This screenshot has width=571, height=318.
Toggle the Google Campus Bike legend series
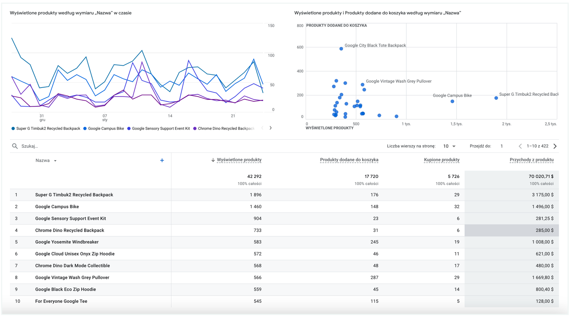coord(106,129)
